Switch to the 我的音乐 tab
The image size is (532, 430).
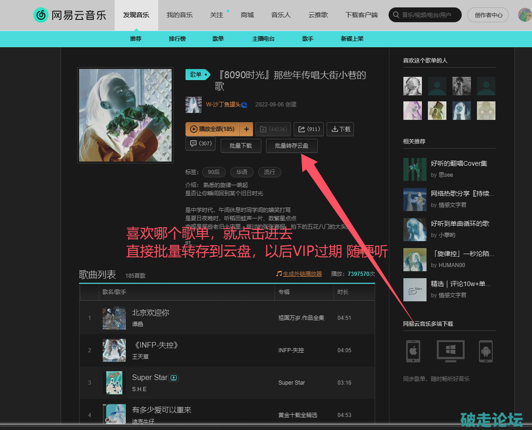tap(179, 15)
